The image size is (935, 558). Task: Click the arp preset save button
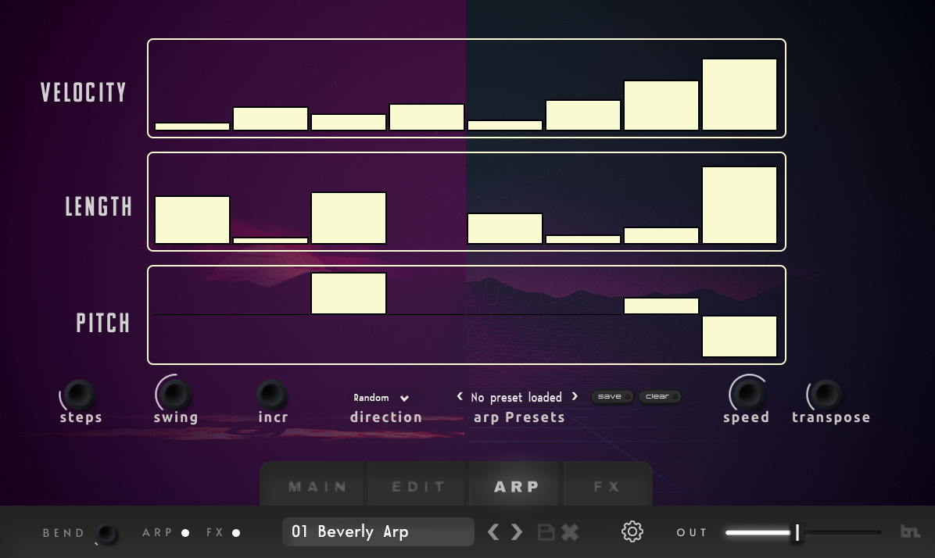point(612,396)
